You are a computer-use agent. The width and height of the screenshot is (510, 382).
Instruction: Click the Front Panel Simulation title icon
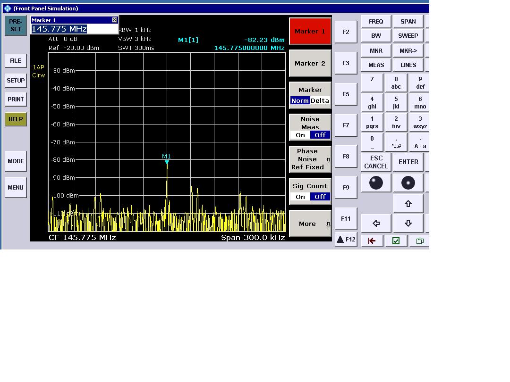coord(8,8)
